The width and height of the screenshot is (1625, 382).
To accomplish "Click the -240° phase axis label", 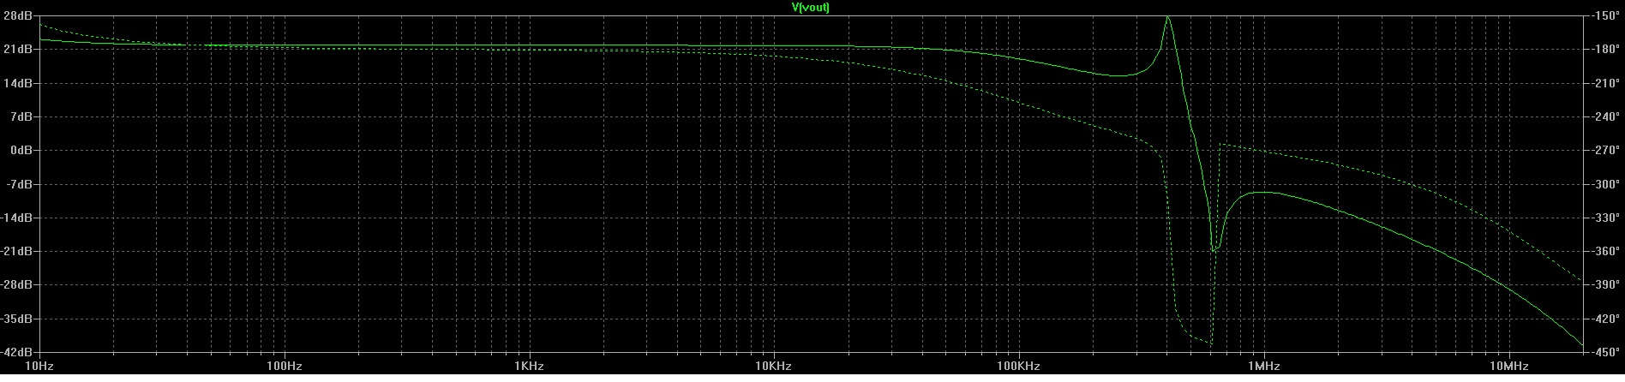I will click(1606, 117).
